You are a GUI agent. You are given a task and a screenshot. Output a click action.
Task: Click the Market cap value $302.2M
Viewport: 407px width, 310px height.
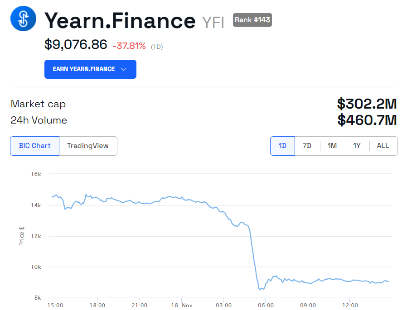(x=367, y=104)
